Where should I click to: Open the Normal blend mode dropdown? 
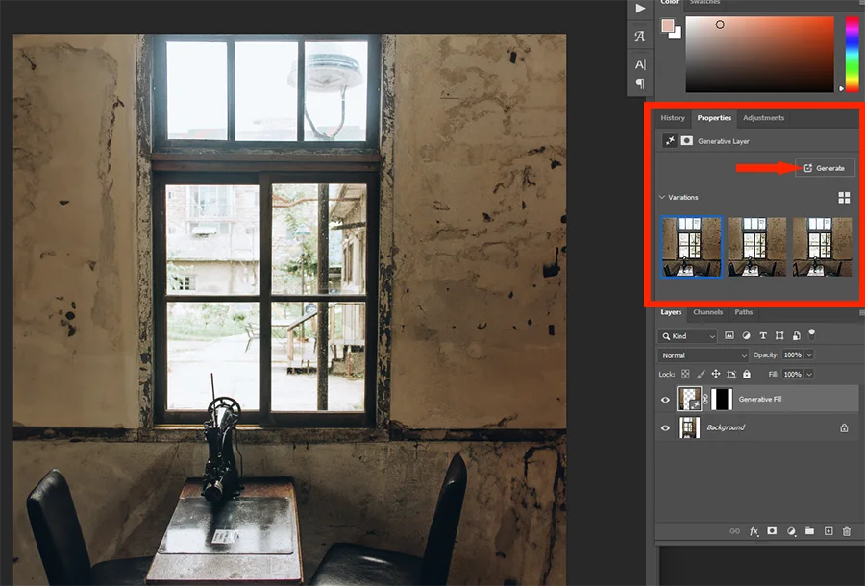pos(703,355)
